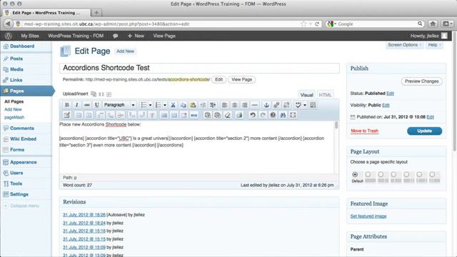This screenshot has height=257, width=457.
Task: Click the browser URL address field
Action: [161, 24]
